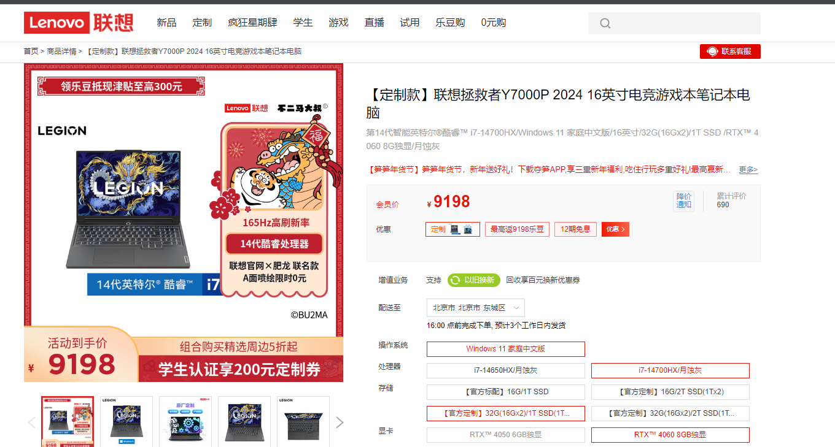Select Windows 11 家庭中文版 option
This screenshot has height=447, width=835.
[x=506, y=349]
